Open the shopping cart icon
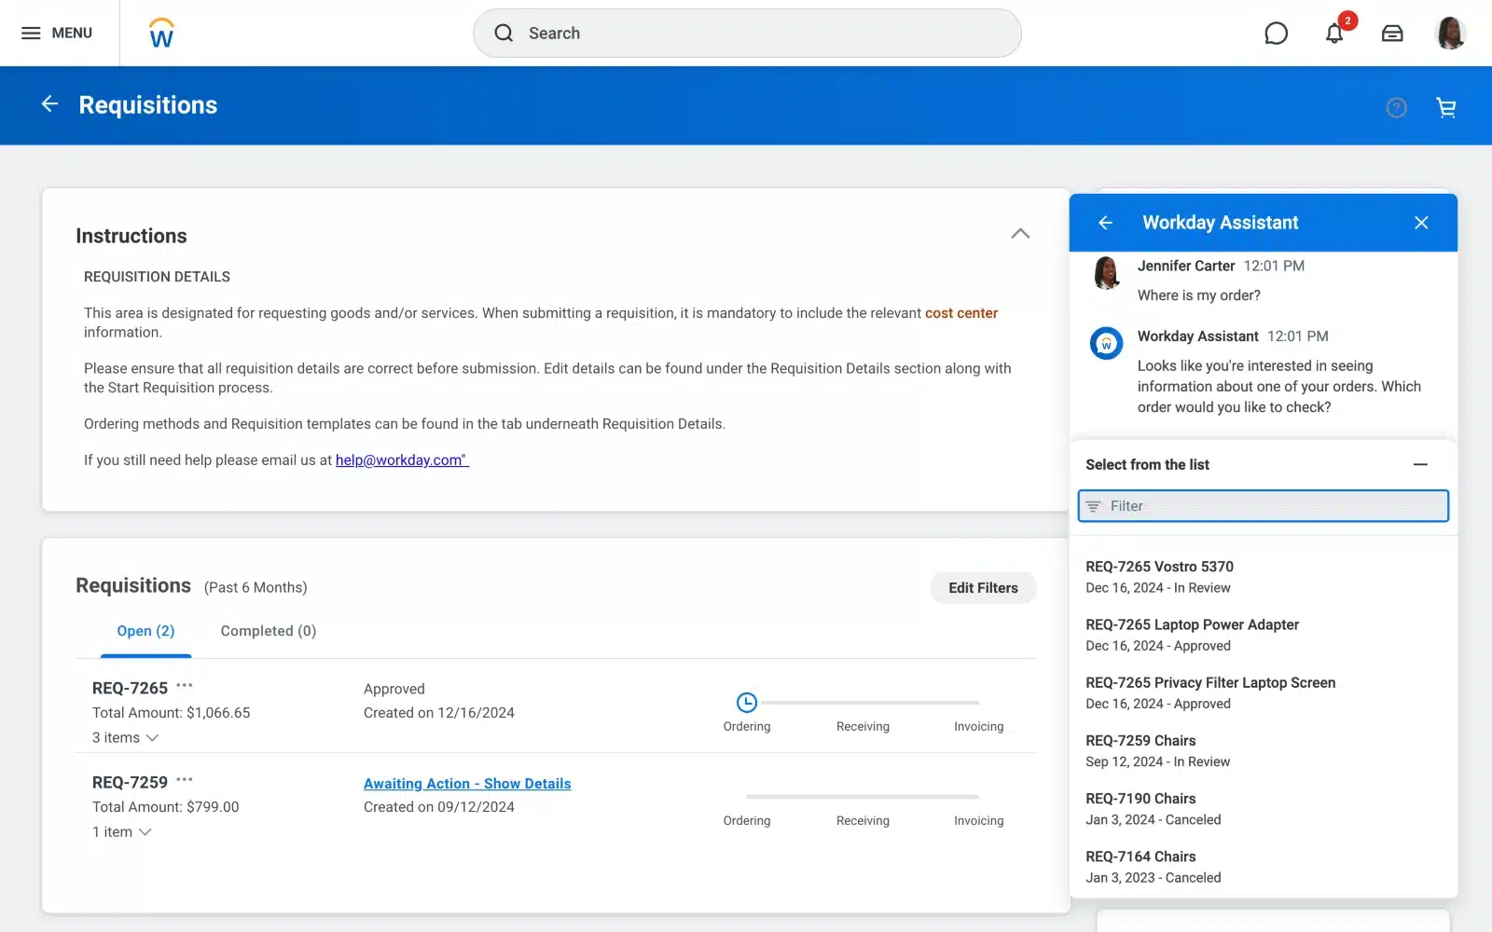 [x=1446, y=107]
